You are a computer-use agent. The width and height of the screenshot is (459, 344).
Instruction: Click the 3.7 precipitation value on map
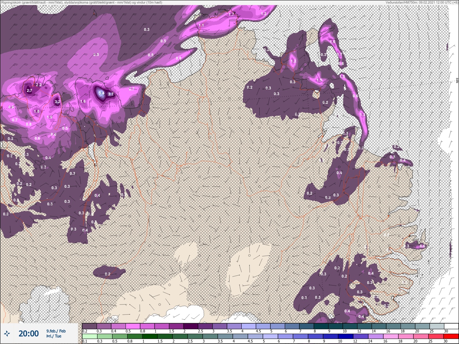tap(111, 94)
